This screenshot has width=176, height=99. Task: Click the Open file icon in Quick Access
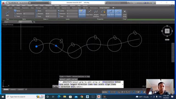(10, 3)
